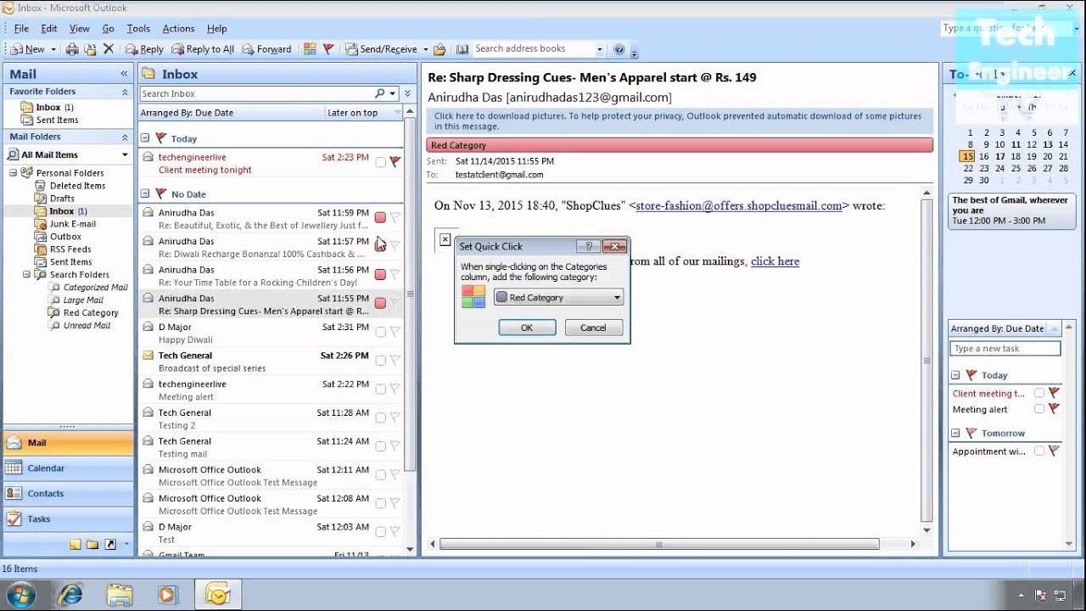
Task: Click the Follow Up flag in toolbar
Action: click(328, 49)
